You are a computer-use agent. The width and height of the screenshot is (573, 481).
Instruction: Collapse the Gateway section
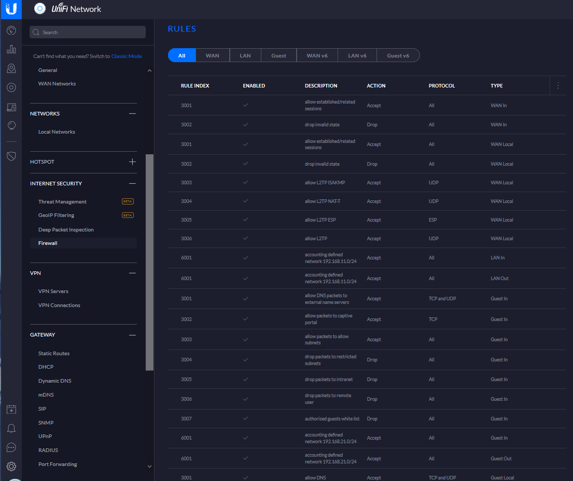click(132, 335)
